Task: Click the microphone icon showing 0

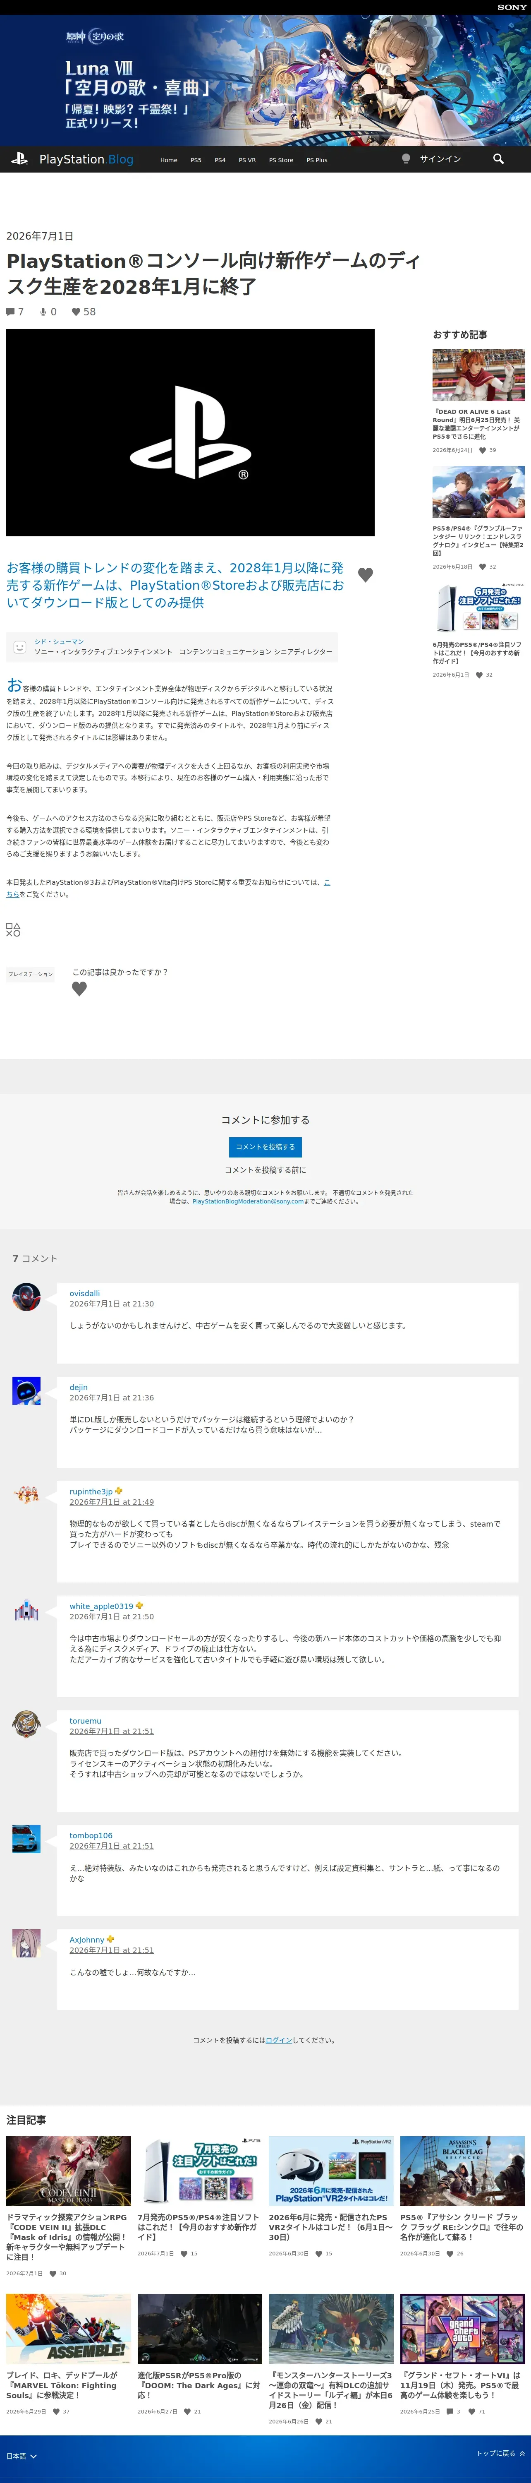Action: pyautogui.click(x=43, y=312)
